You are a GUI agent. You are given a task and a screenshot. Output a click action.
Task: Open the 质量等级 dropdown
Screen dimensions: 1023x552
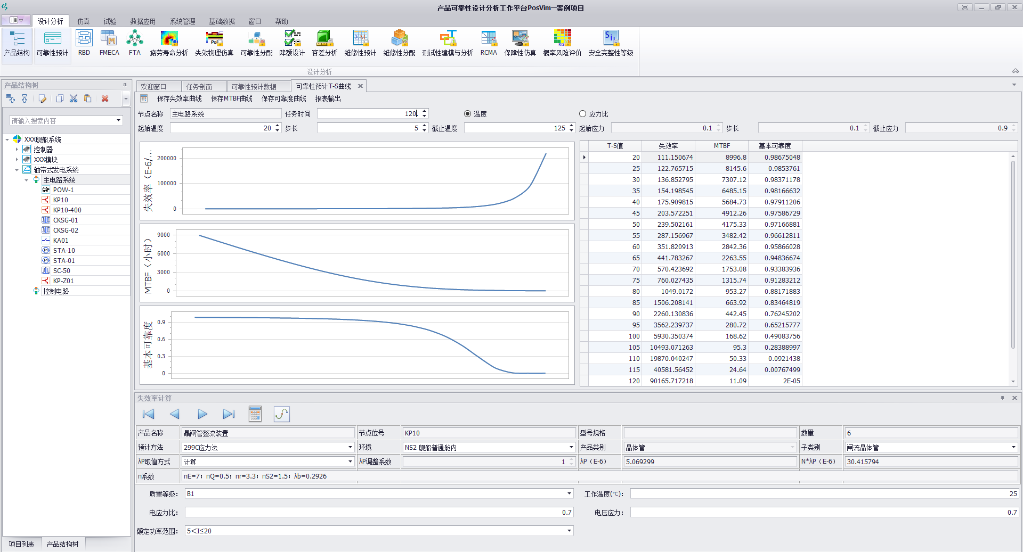point(569,494)
